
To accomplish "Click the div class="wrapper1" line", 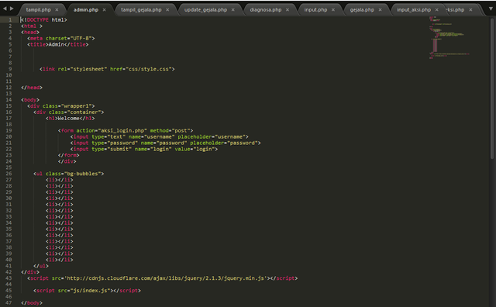I will click(60, 106).
